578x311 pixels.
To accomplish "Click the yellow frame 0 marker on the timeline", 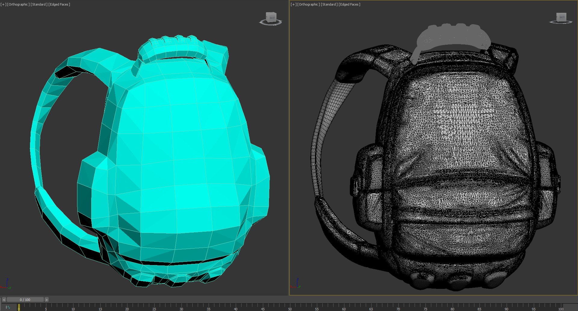I will tap(19, 307).
